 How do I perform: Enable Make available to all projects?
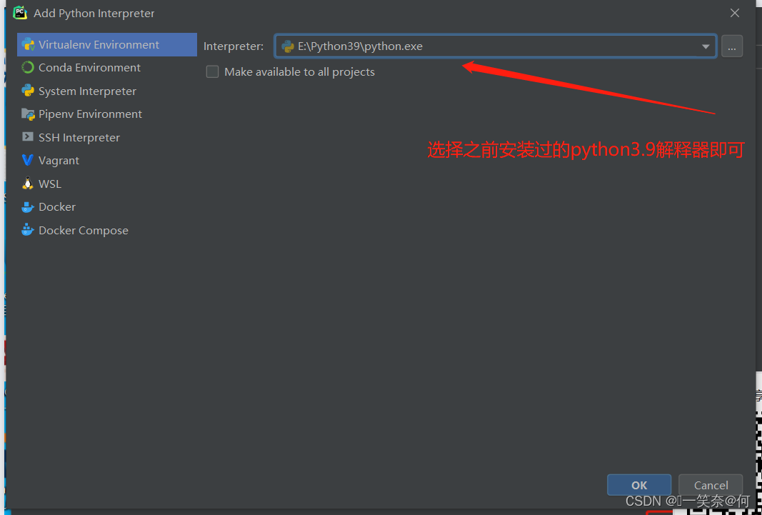point(212,72)
